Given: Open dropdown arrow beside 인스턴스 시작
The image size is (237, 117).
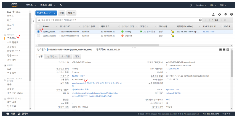Looking at the screenshot, I should coord(54,13).
